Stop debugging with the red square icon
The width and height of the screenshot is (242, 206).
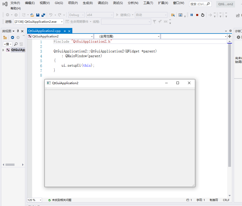click(197, 15)
